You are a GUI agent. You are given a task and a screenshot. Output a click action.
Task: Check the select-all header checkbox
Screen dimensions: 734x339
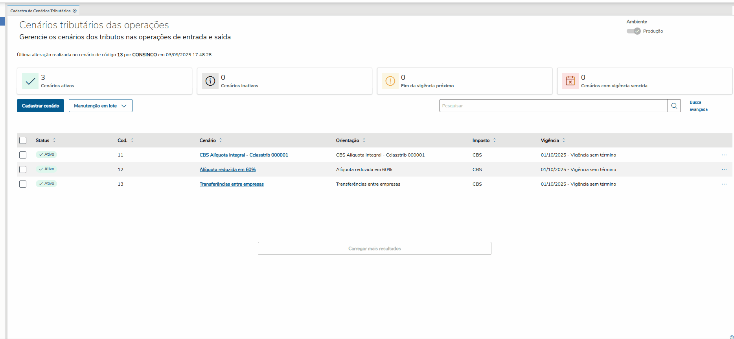click(x=23, y=140)
